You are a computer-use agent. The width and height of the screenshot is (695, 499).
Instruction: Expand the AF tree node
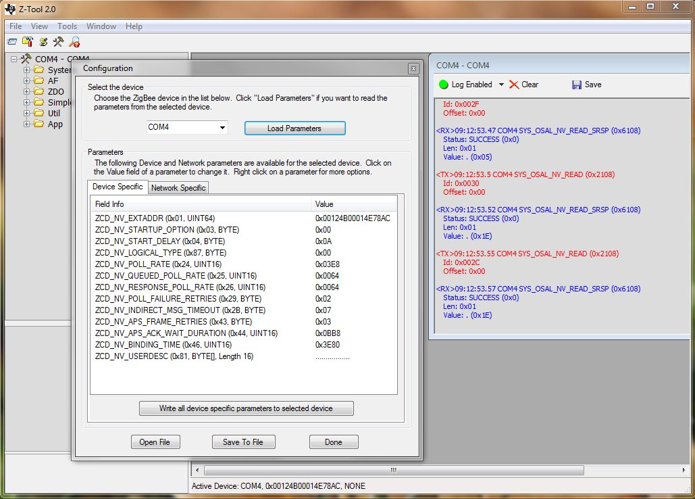(x=26, y=80)
